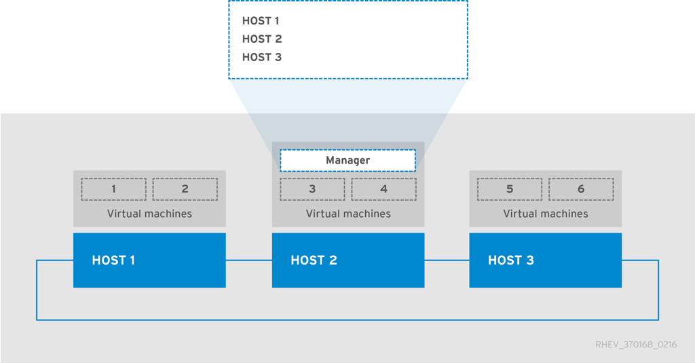Viewport: 695px width, 363px height.
Task: Click Virtual machines label above HOST 3
Action: point(545,214)
